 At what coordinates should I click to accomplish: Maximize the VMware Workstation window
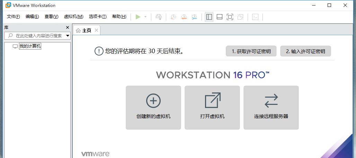click(x=329, y=5)
